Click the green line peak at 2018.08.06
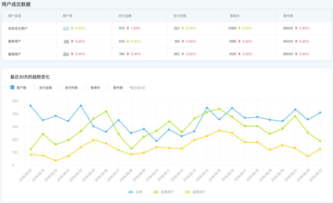Screen dimensions: 333x203 (x=106, y=112)
